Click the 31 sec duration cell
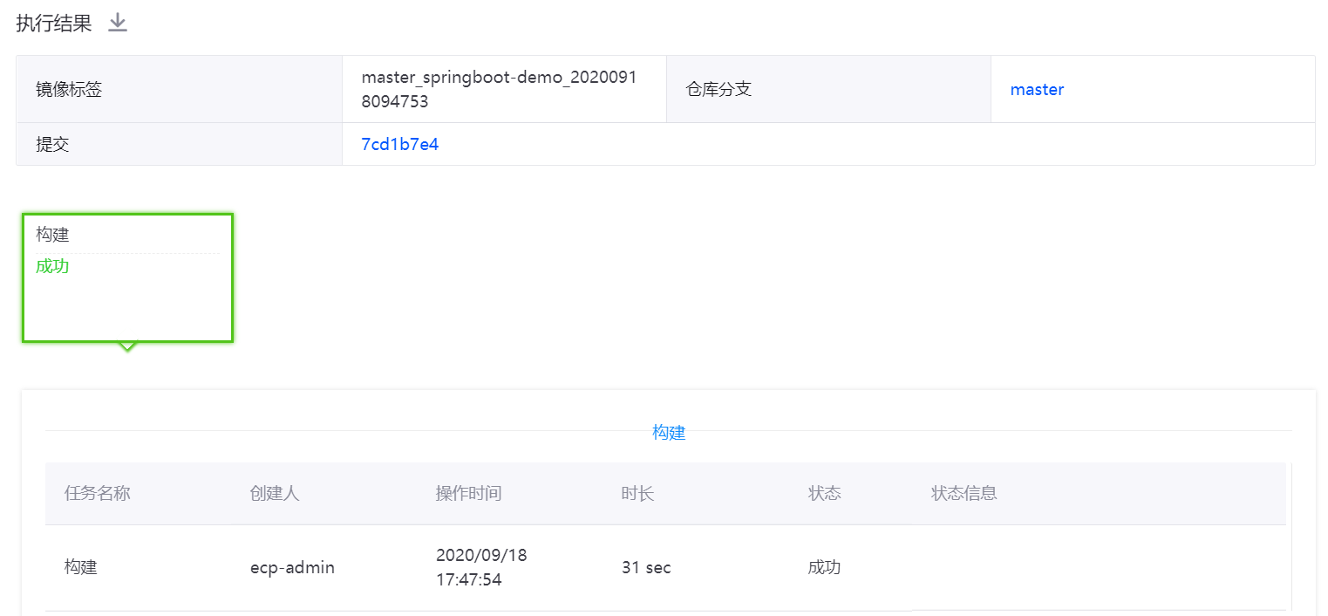Screen dimensions: 1328x616 click(646, 568)
